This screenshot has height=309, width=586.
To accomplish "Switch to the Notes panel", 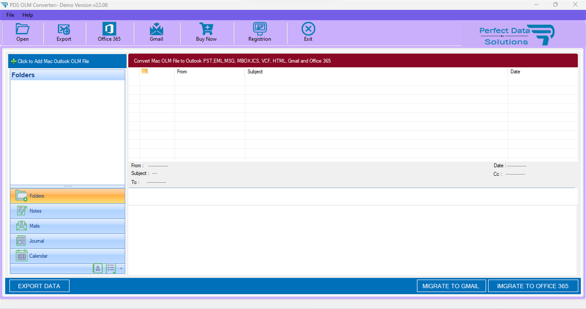I will pos(67,211).
